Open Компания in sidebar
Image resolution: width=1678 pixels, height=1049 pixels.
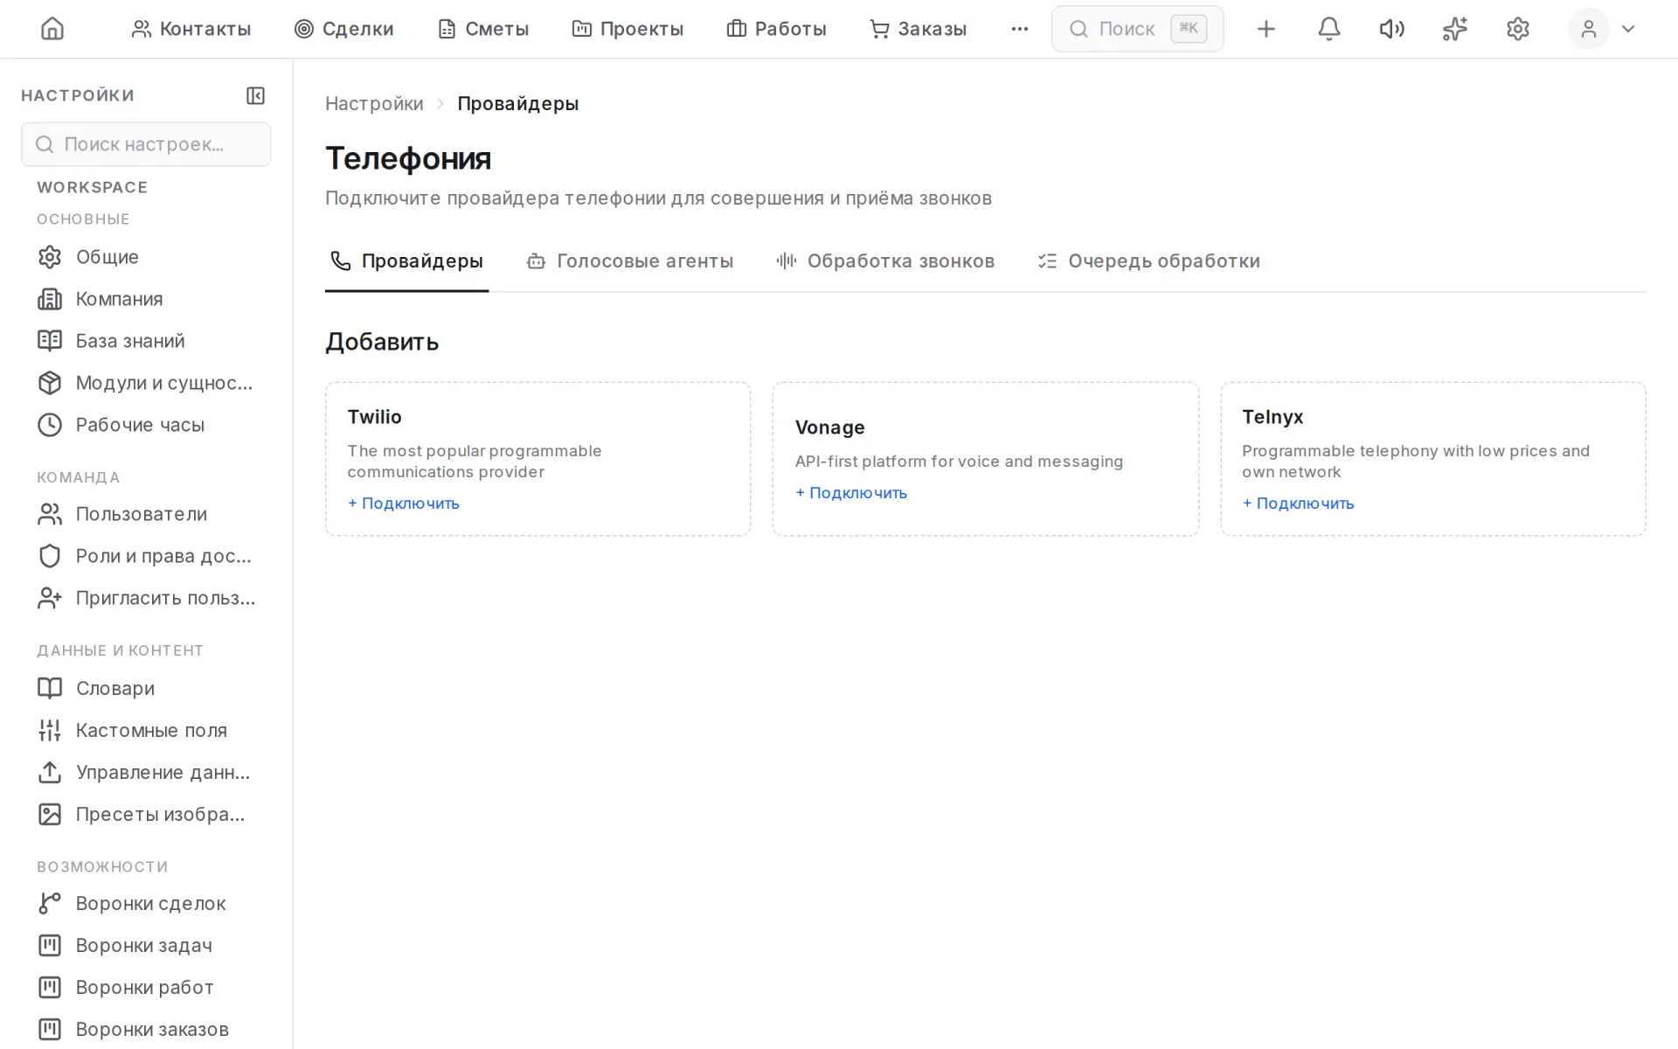[x=146, y=299]
